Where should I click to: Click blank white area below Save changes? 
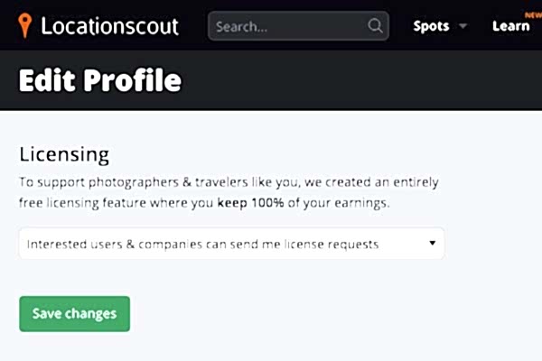click(271, 347)
